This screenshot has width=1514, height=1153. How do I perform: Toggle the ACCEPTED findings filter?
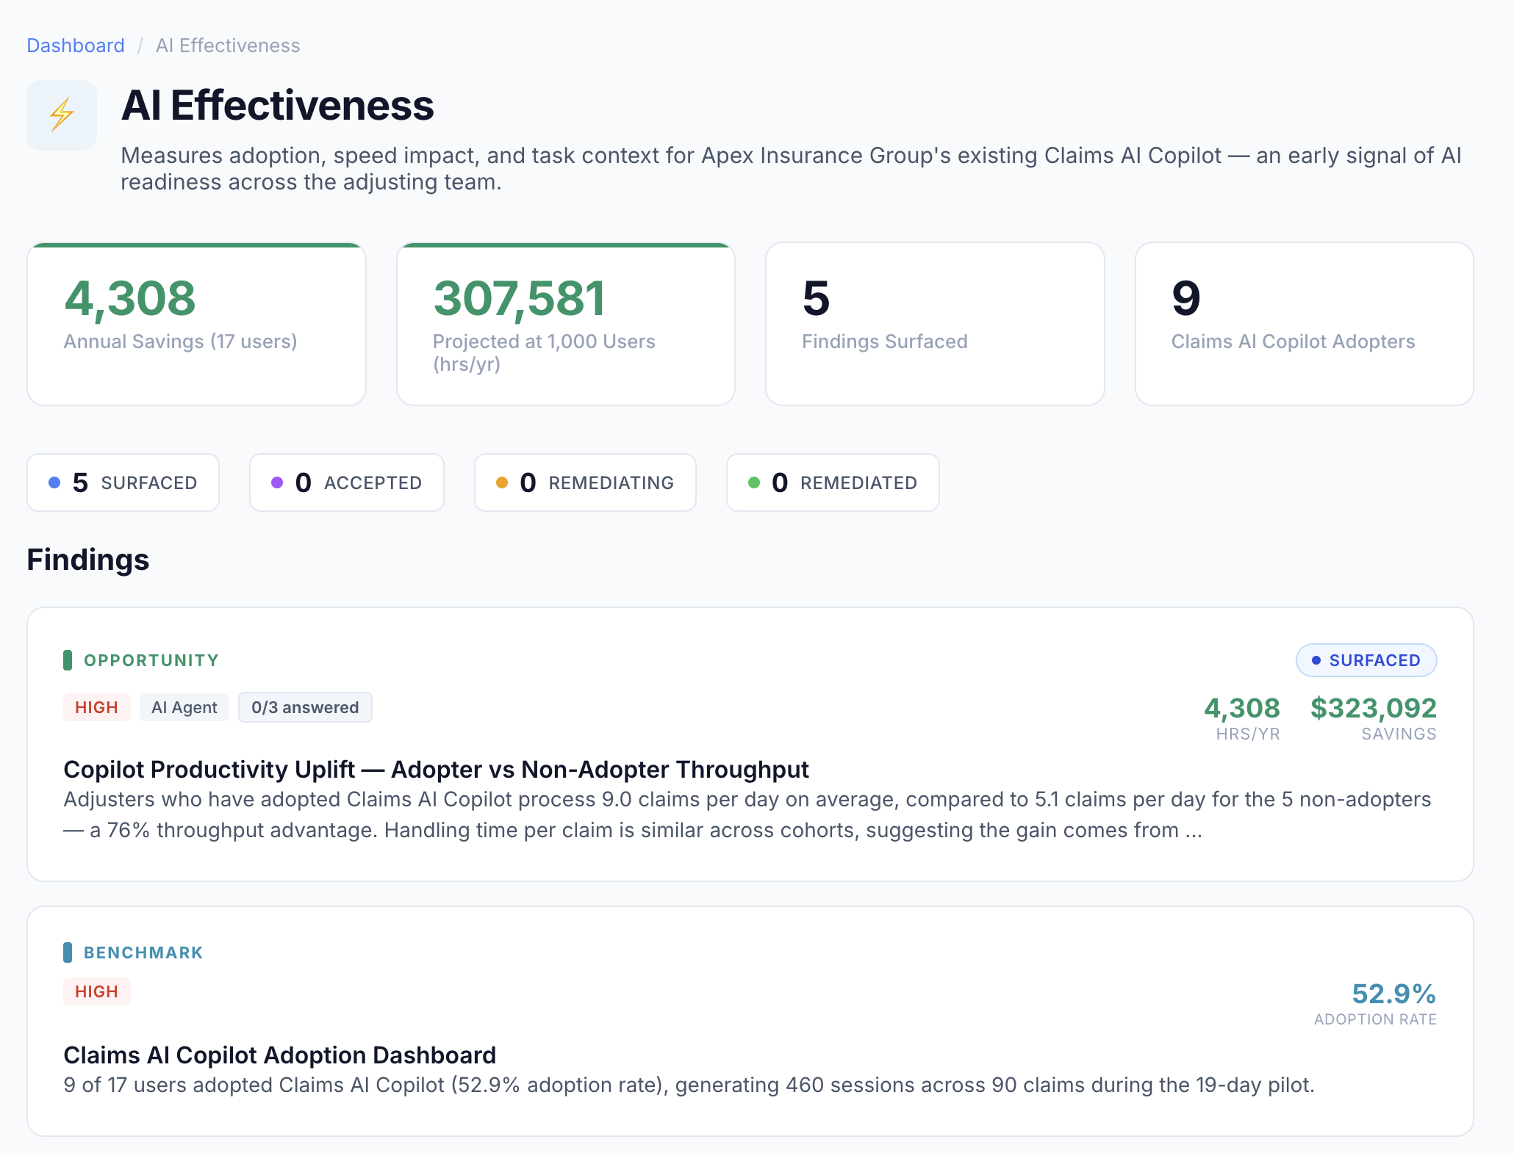pyautogui.click(x=346, y=482)
